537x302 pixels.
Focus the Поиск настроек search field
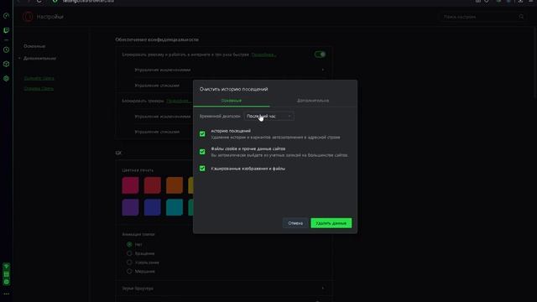[482, 17]
